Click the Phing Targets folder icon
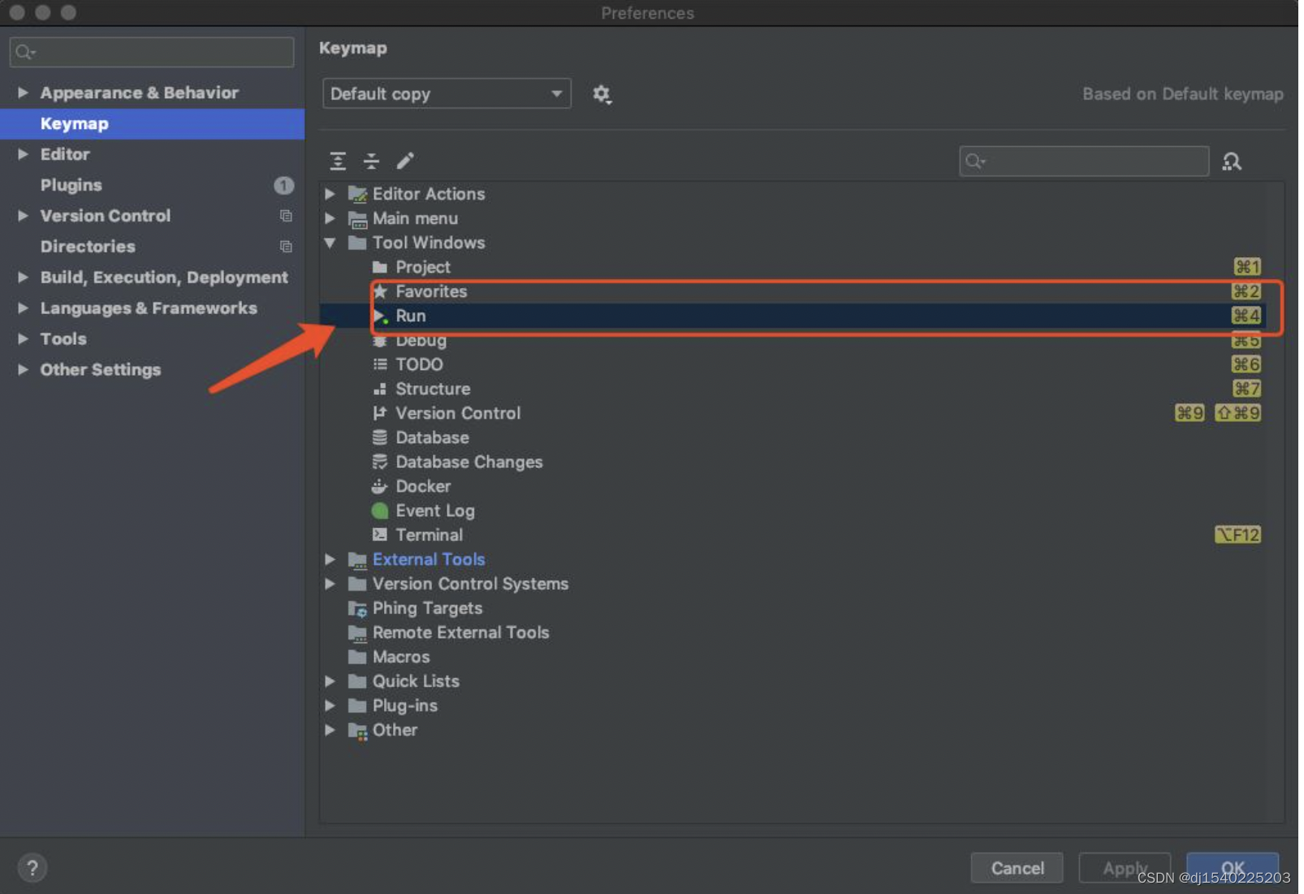The height and width of the screenshot is (894, 1304). (x=357, y=608)
